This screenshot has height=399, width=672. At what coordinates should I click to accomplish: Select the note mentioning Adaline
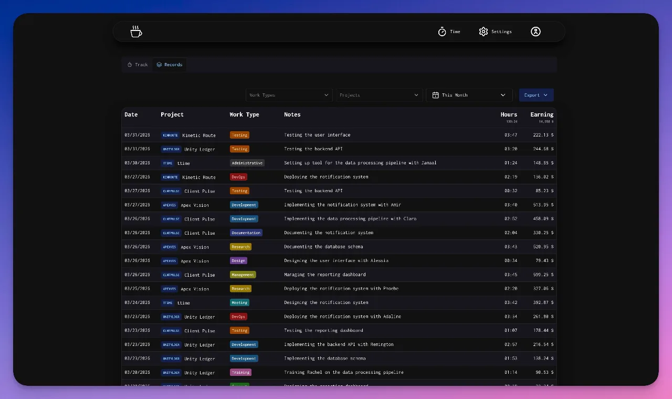(x=342, y=317)
